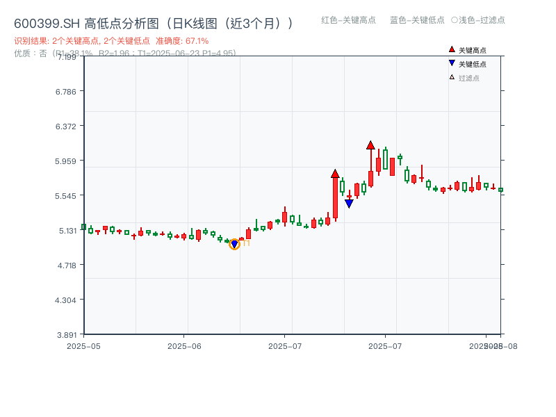The height and width of the screenshot is (417, 556).
Task: Click the blue down triangle marker on the chart
Action: point(350,202)
